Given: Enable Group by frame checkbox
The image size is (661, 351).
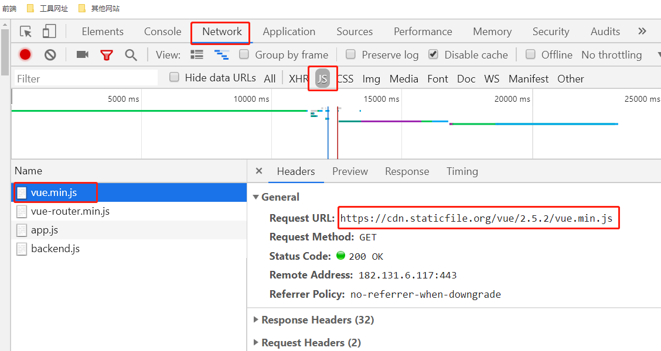Looking at the screenshot, I should [x=244, y=54].
